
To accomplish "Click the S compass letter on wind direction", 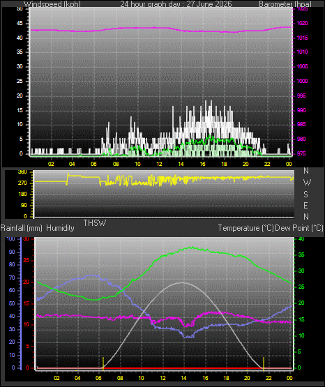I will pos(305,195).
